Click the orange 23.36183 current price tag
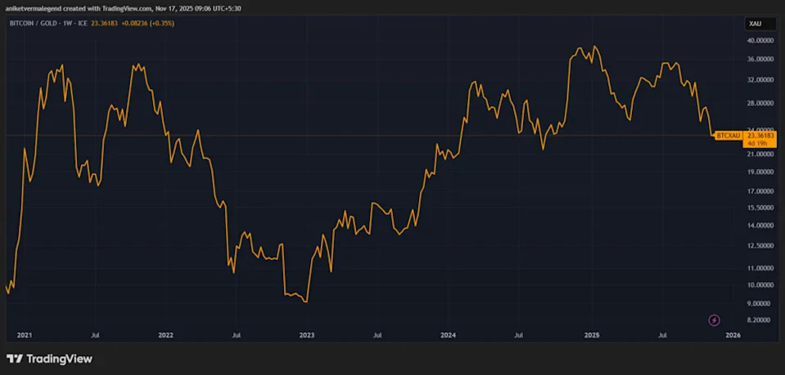 tap(759, 136)
